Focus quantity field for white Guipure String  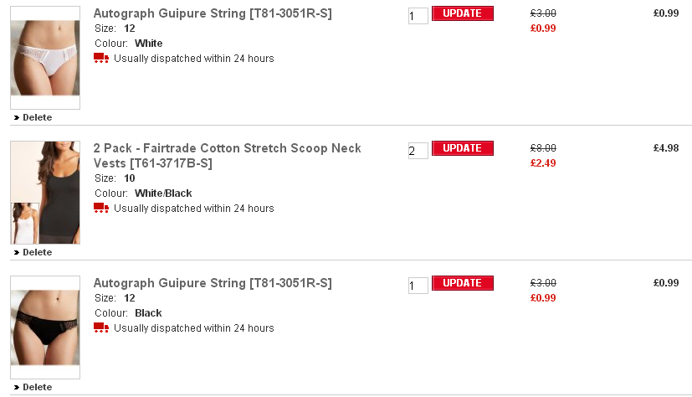[418, 16]
